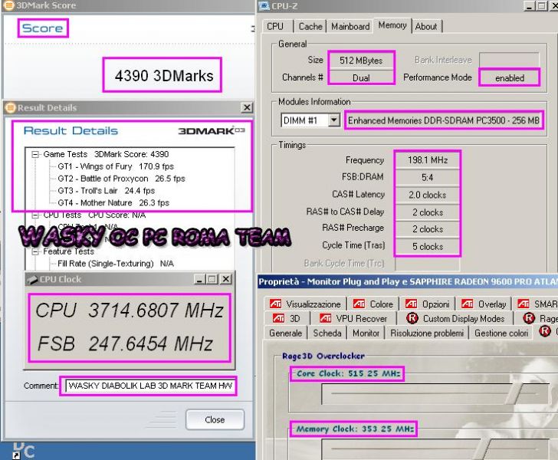Click the 3DMark Score window title icon

click(8, 5)
